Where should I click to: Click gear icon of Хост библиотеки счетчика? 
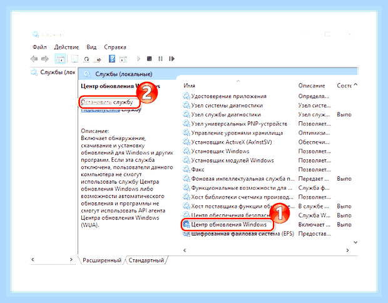(186, 197)
